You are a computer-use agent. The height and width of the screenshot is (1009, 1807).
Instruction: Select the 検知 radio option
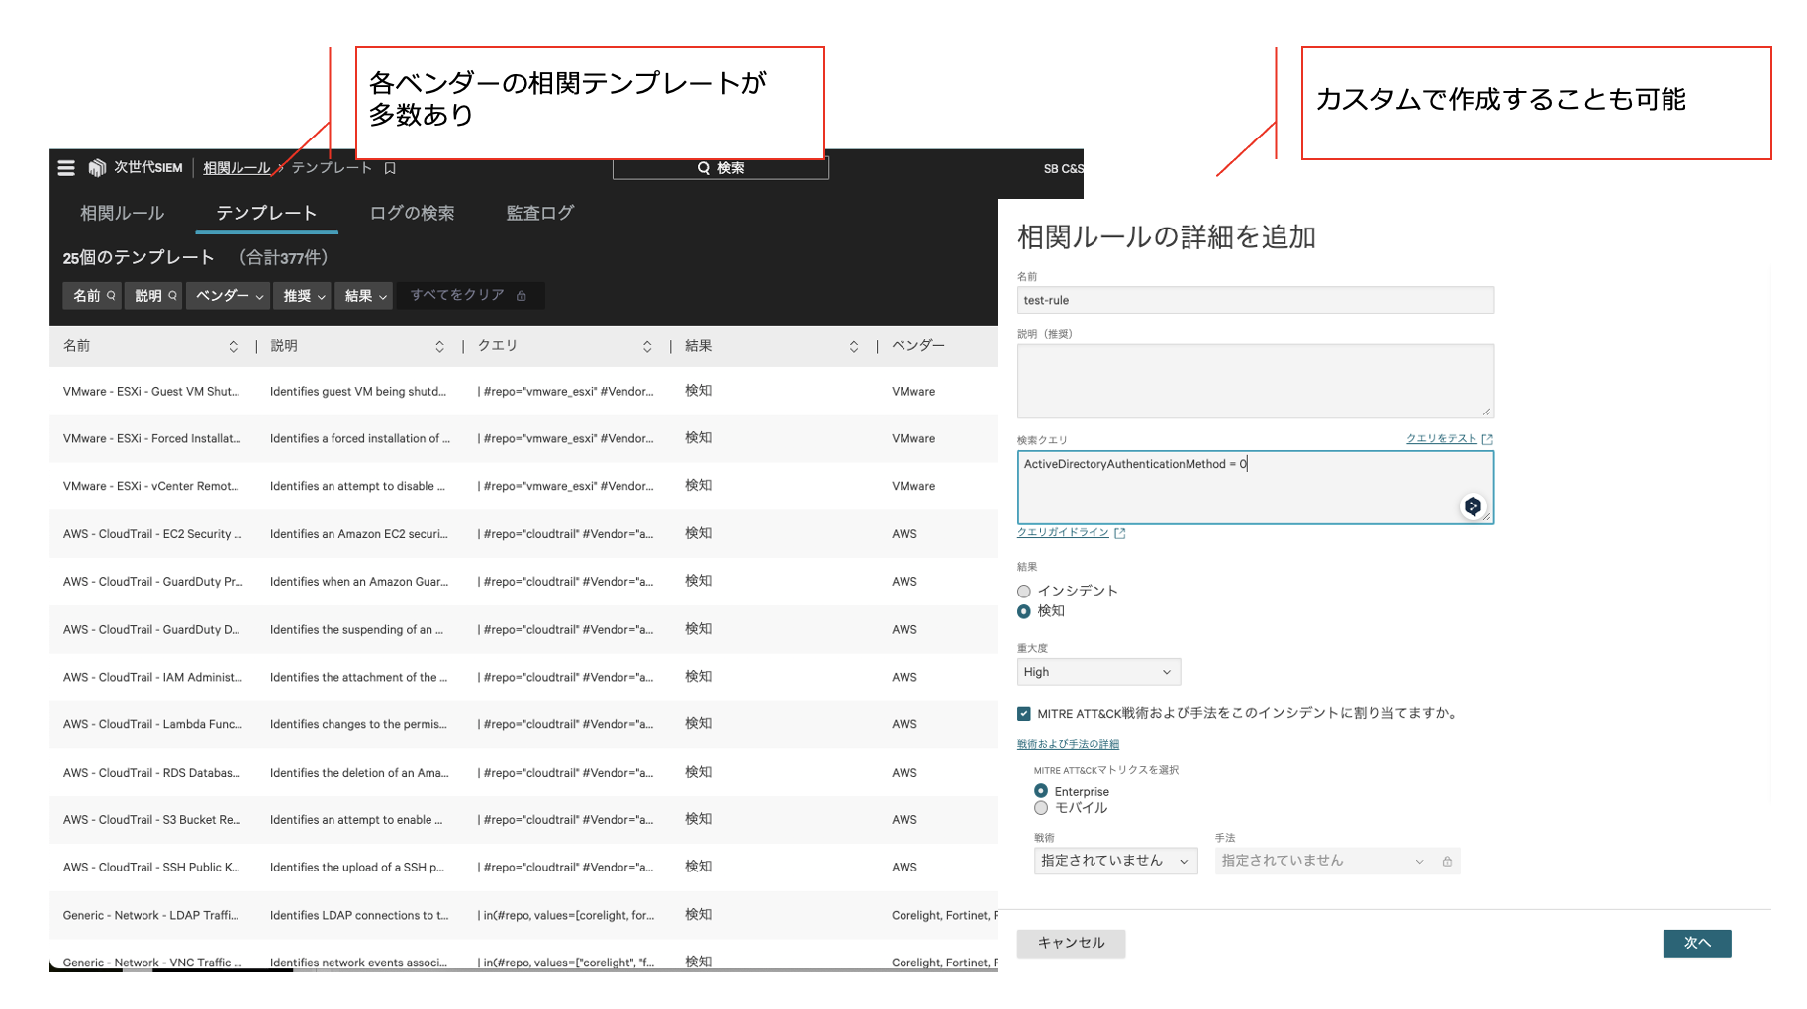tap(1024, 611)
